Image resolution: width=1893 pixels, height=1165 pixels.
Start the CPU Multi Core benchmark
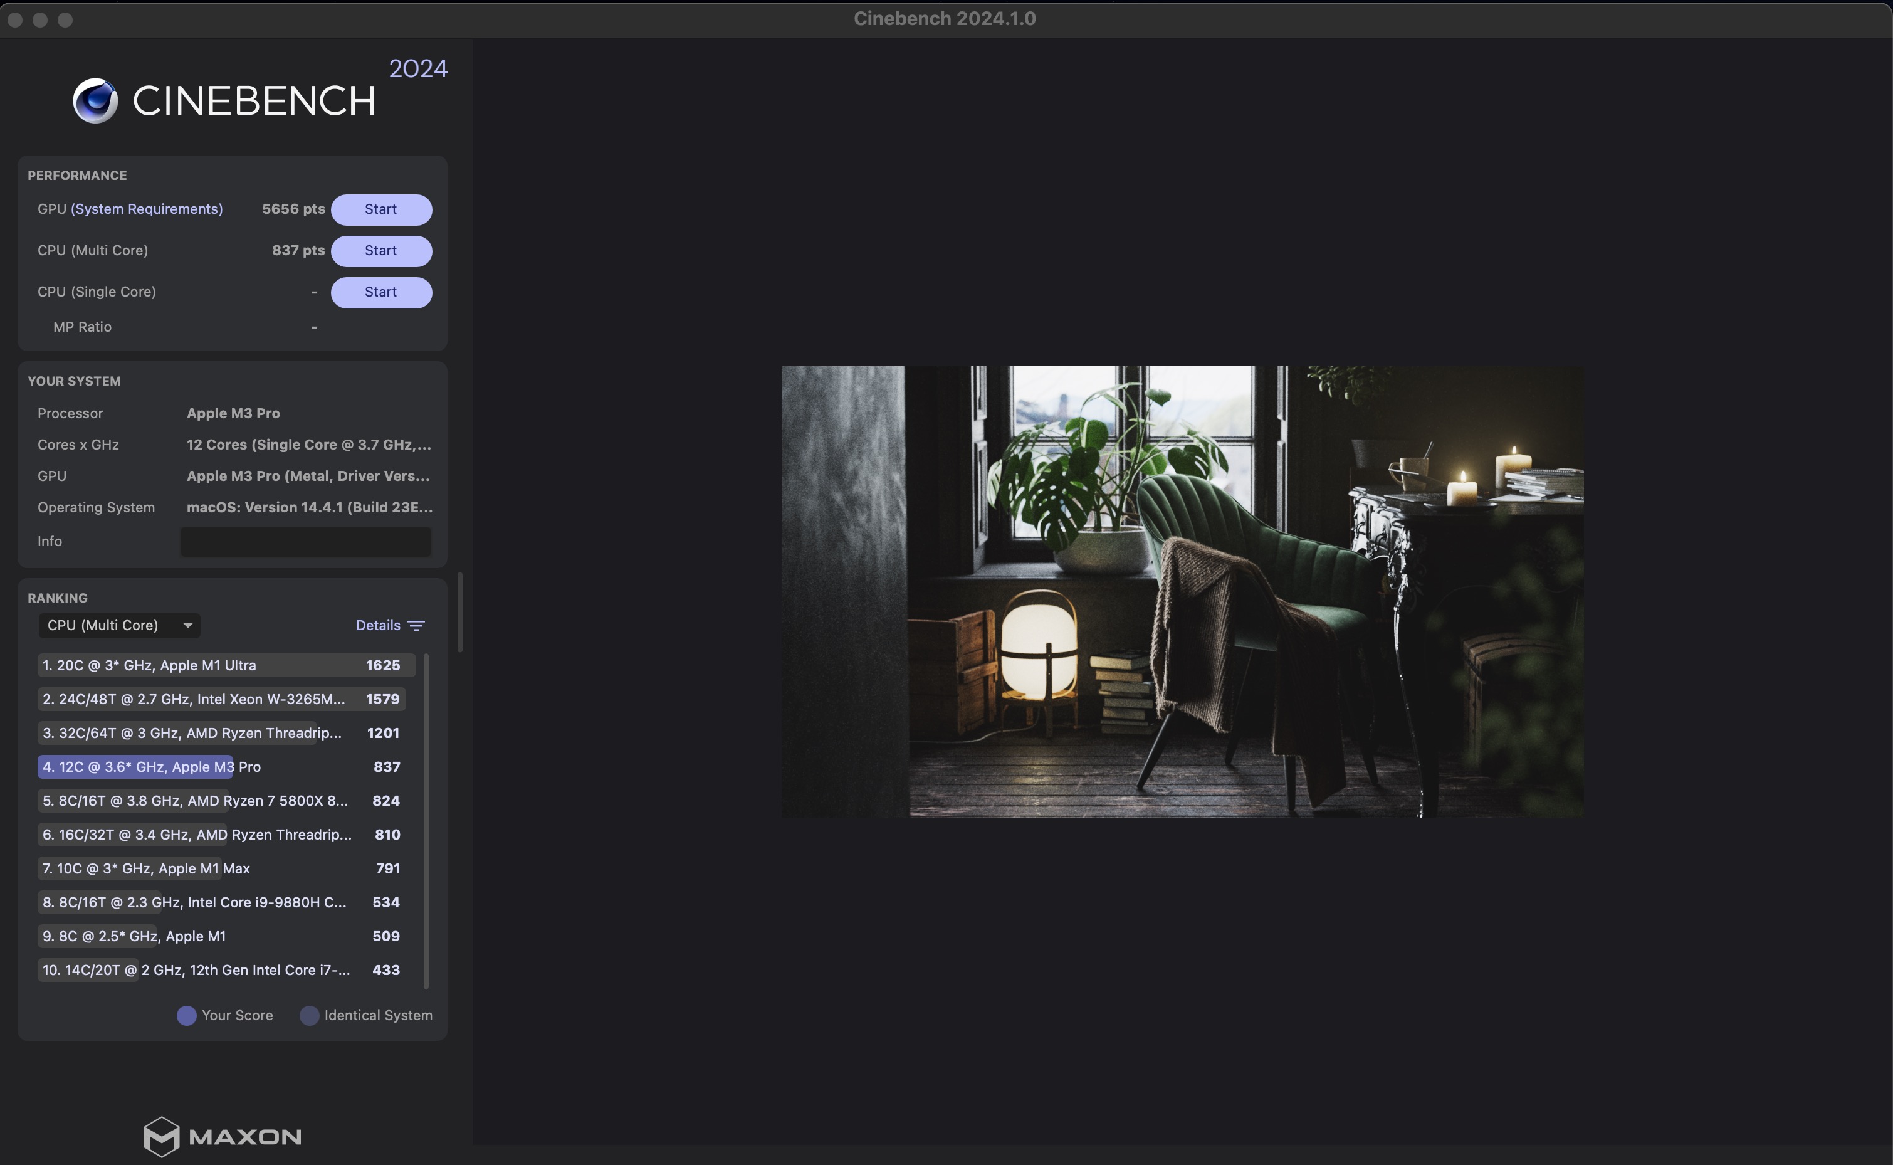point(381,251)
